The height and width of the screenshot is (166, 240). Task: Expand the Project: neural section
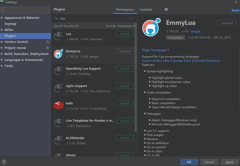coord(2,48)
